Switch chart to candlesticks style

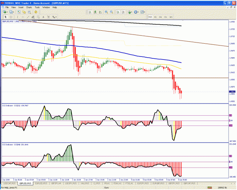pyautogui.click(x=95, y=12)
